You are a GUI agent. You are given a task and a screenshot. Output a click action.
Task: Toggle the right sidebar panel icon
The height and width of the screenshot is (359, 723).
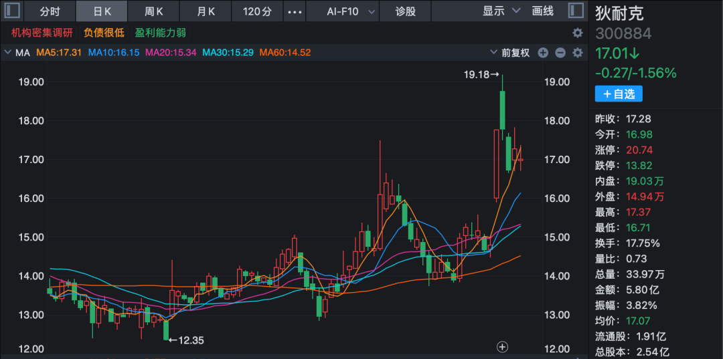(x=575, y=11)
